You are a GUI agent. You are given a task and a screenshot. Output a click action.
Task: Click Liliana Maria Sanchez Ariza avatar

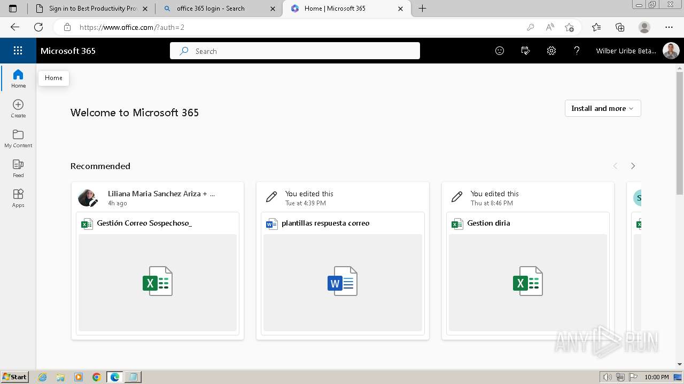pyautogui.click(x=87, y=197)
